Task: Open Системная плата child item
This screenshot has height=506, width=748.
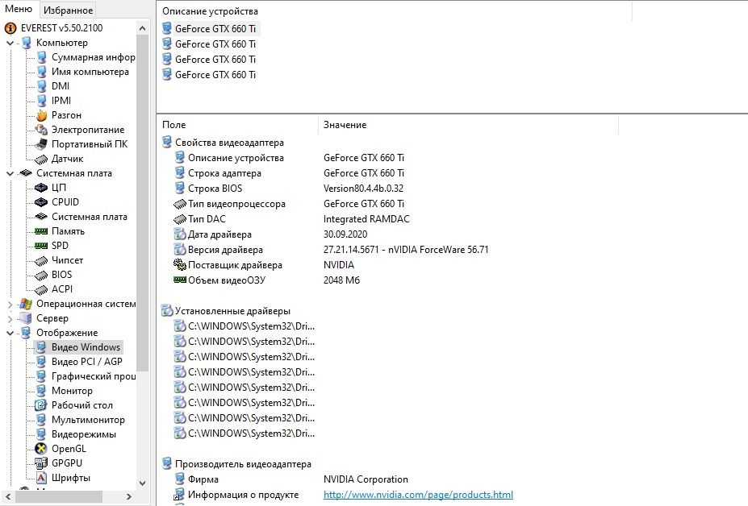Action: coord(90,217)
